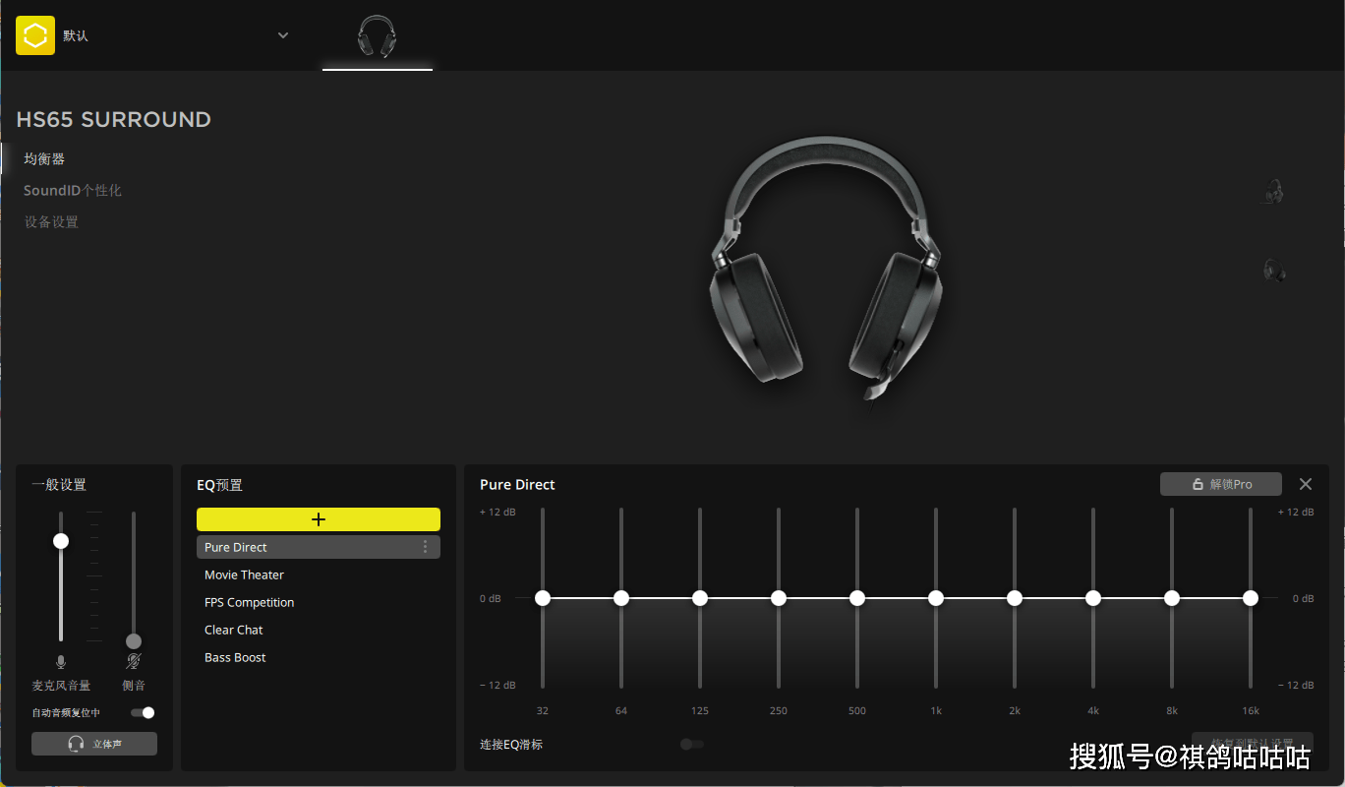
Task: Click the 16k EQ band slider handle
Action: 1251,598
